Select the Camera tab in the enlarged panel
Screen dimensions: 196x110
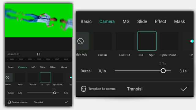[x=107, y=21]
